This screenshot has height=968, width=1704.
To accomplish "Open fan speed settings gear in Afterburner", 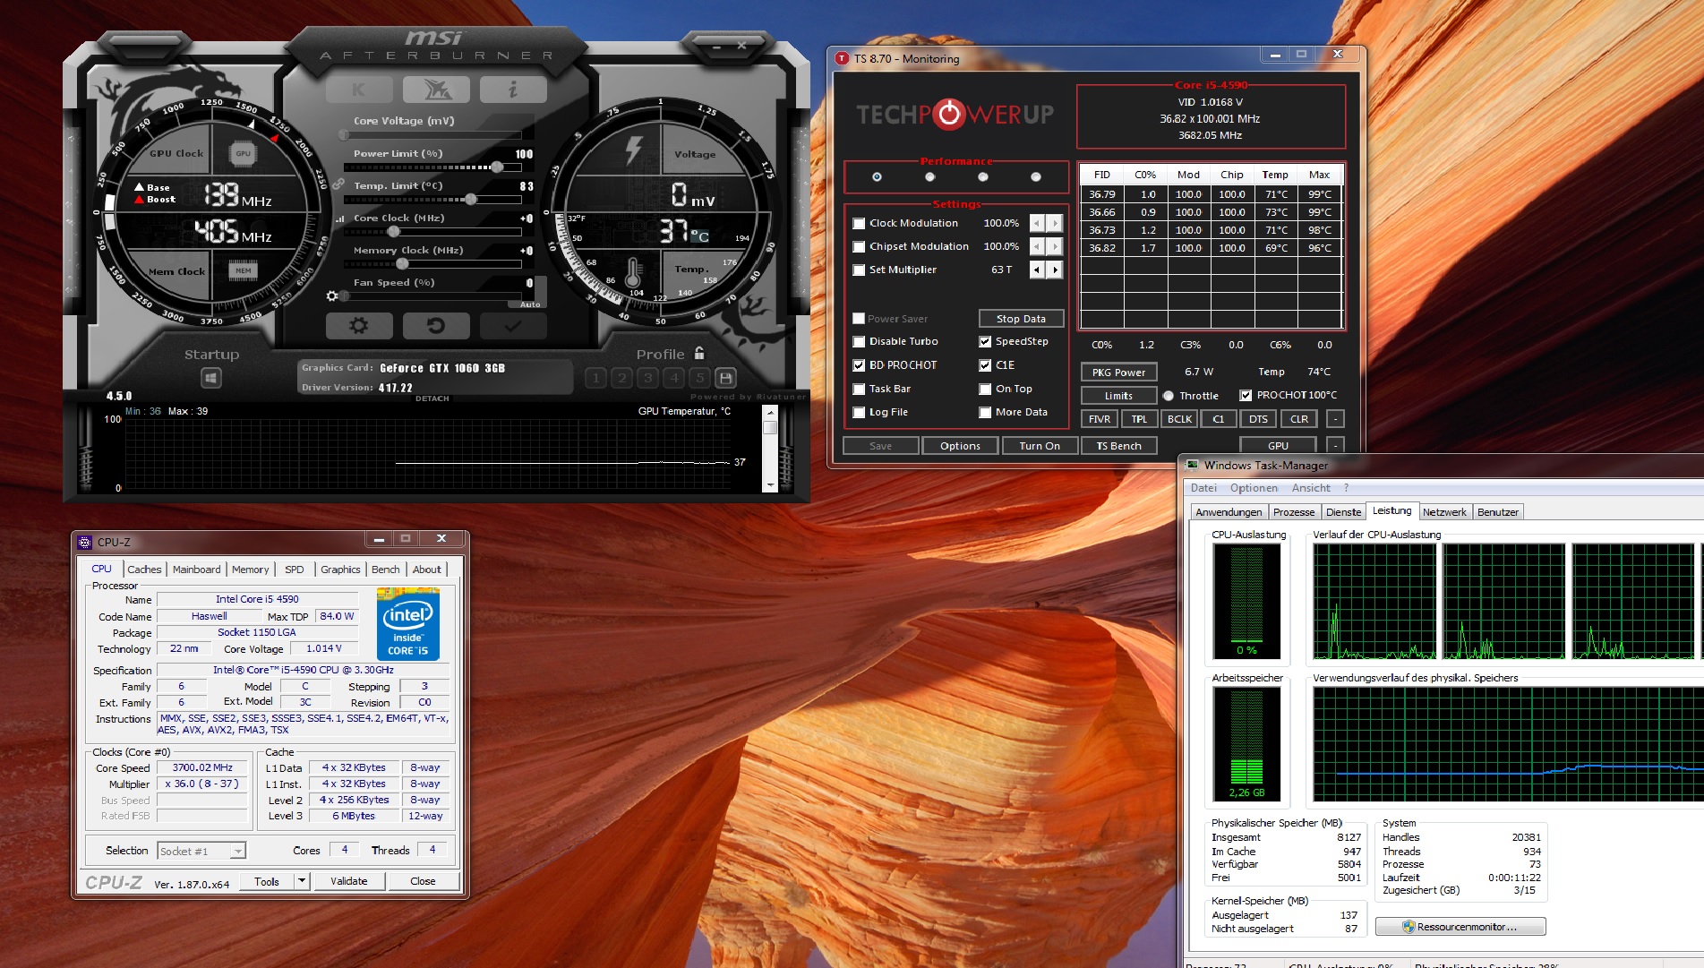I will click(x=332, y=296).
